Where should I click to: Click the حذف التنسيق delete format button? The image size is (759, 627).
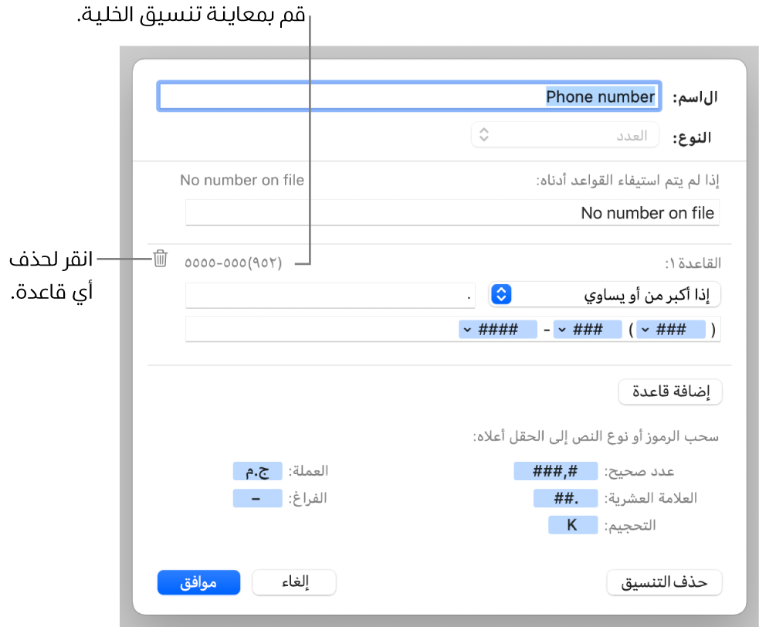click(664, 583)
